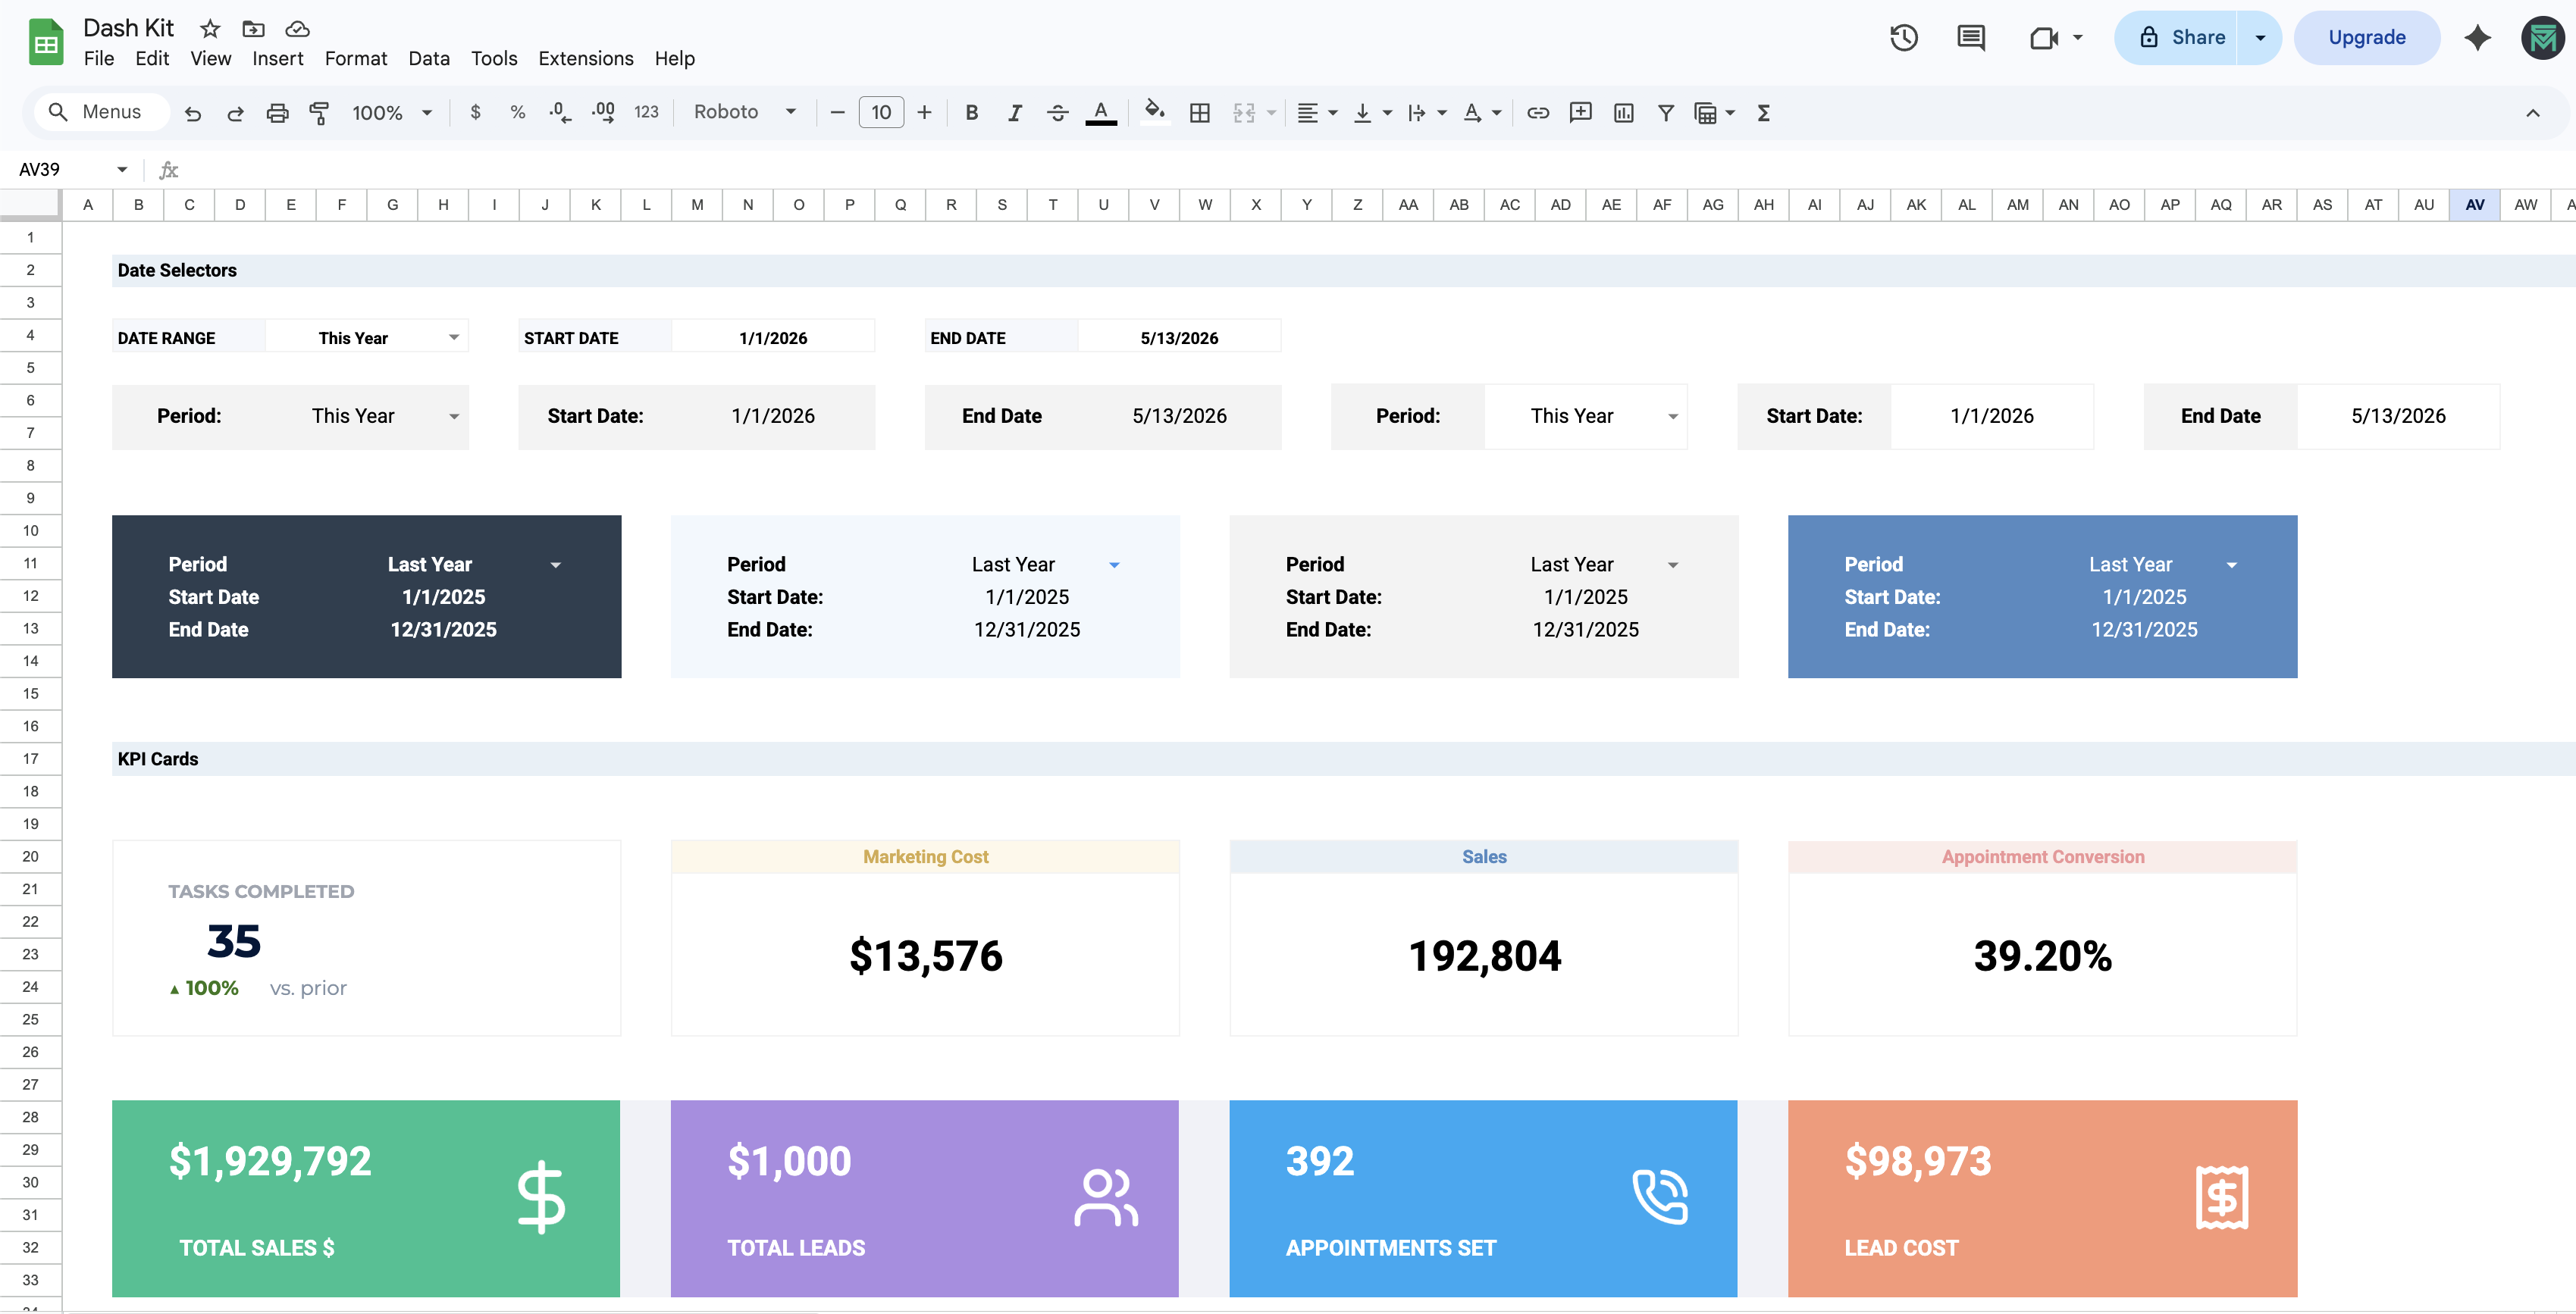Image resolution: width=2576 pixels, height=1314 pixels.
Task: Click the Menus search box
Action: pyautogui.click(x=101, y=112)
